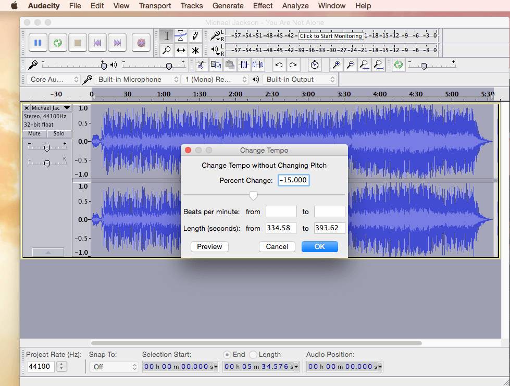Screen dimensions: 510x386
Task: Open the Generate menu
Action: click(x=228, y=6)
